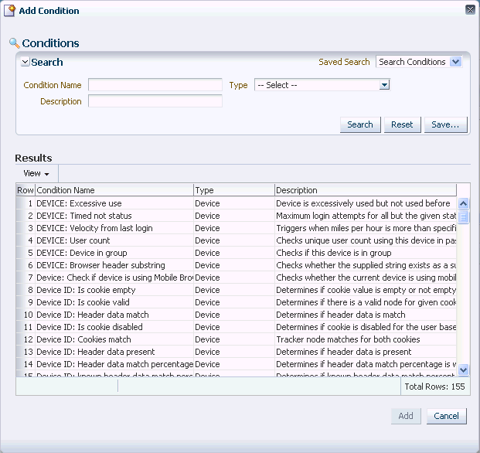The width and height of the screenshot is (480, 453).
Task: Focus the Description search field
Action: pos(155,101)
